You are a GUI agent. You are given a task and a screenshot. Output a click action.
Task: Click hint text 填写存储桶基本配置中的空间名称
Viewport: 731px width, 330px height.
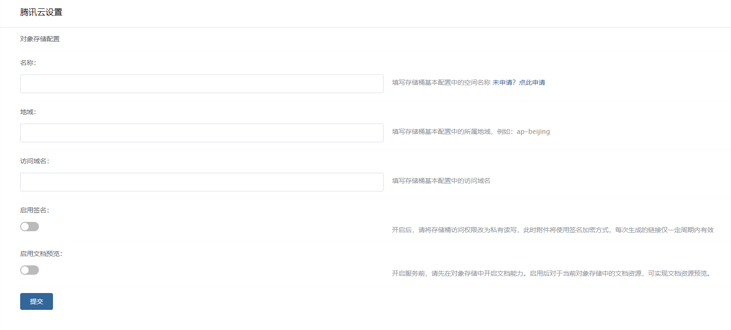(x=441, y=82)
